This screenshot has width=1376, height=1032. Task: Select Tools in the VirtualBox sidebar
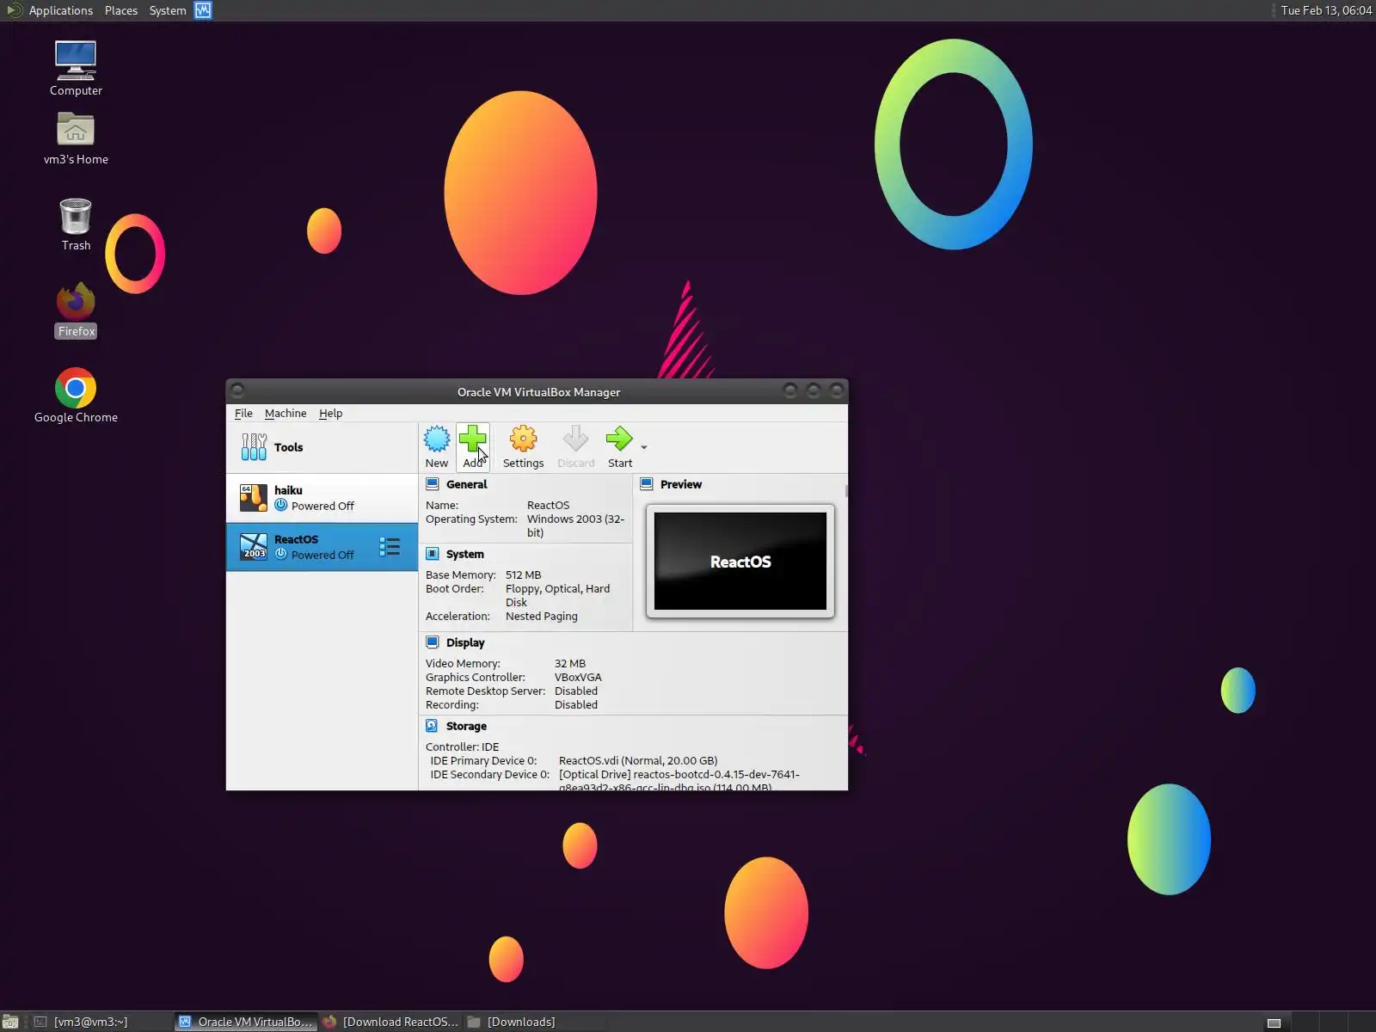pos(322,447)
